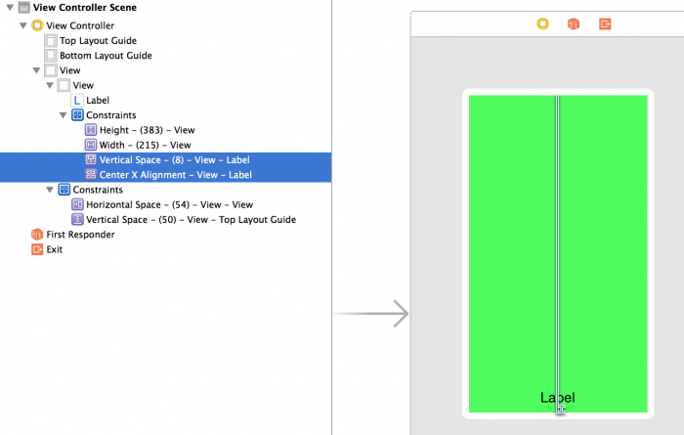Click the Width constraint icon
This screenshot has height=435, width=684.
(x=91, y=145)
